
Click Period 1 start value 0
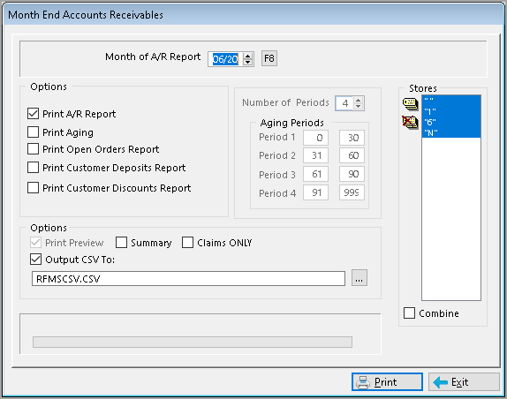click(315, 138)
